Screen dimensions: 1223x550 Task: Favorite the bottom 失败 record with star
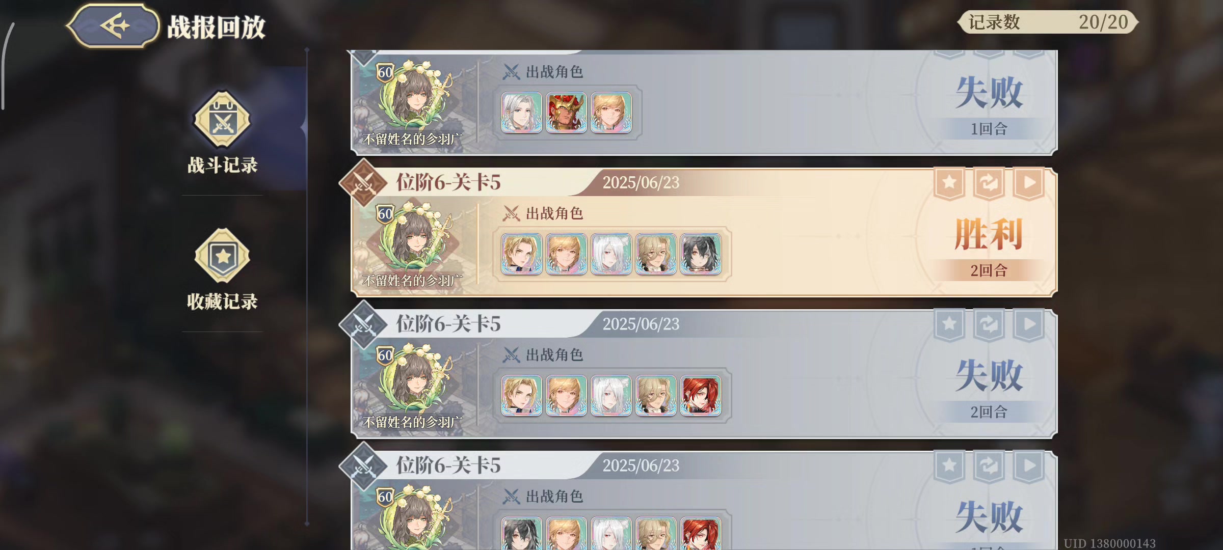point(949,466)
